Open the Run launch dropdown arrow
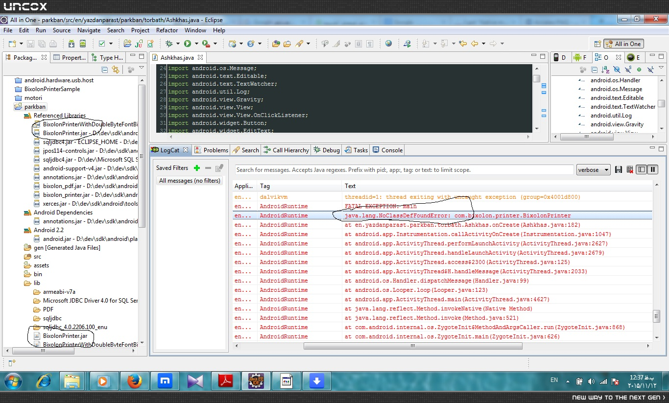669x403 pixels. [196, 44]
